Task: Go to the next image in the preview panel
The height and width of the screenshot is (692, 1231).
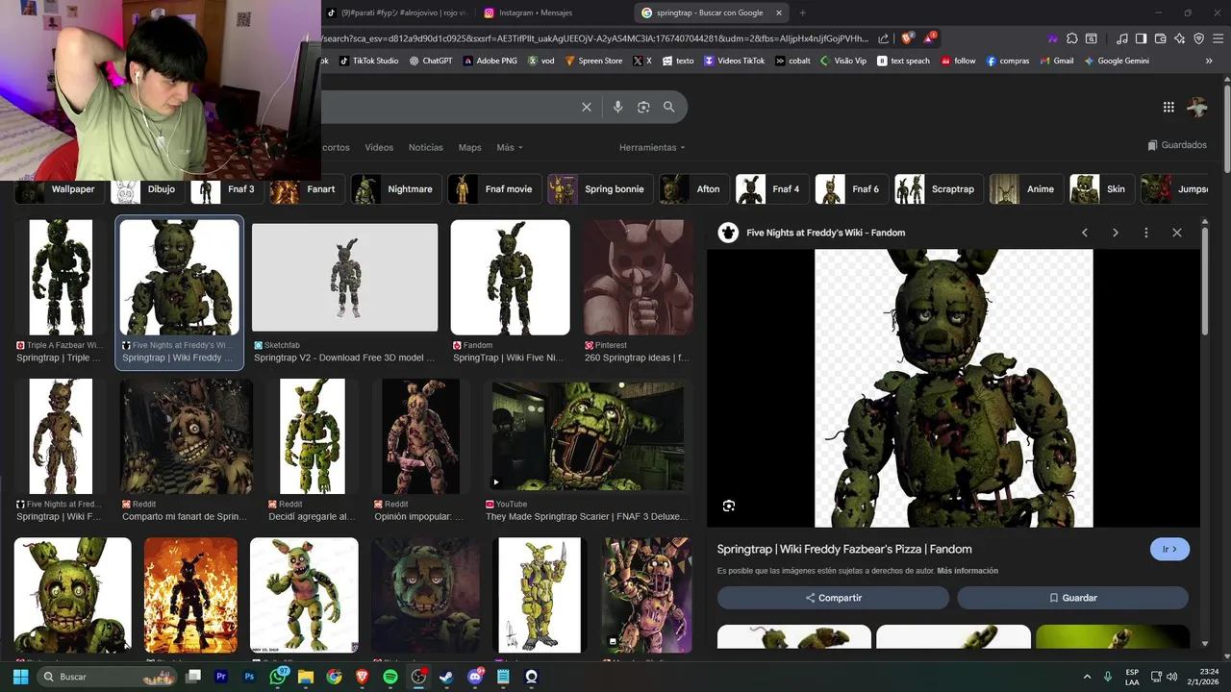Action: 1116,233
